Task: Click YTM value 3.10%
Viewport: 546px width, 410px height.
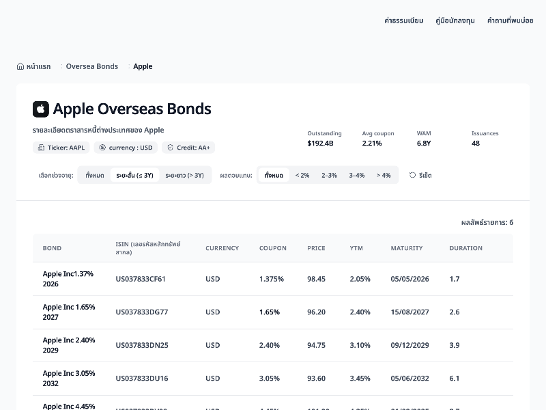Action: (x=360, y=345)
